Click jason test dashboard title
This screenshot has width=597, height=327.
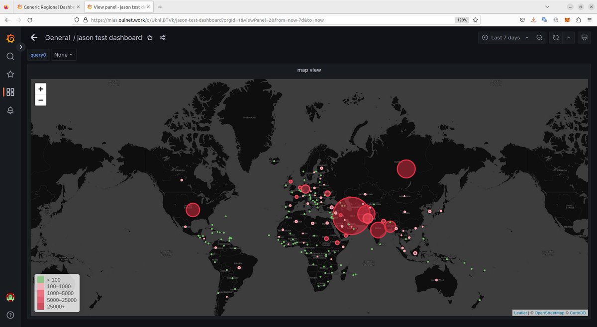pos(109,38)
